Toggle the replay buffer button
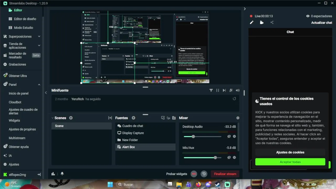 pos(204,174)
